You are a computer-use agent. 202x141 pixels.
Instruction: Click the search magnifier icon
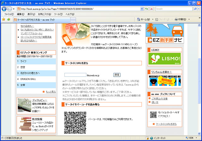(x=195, y=9)
